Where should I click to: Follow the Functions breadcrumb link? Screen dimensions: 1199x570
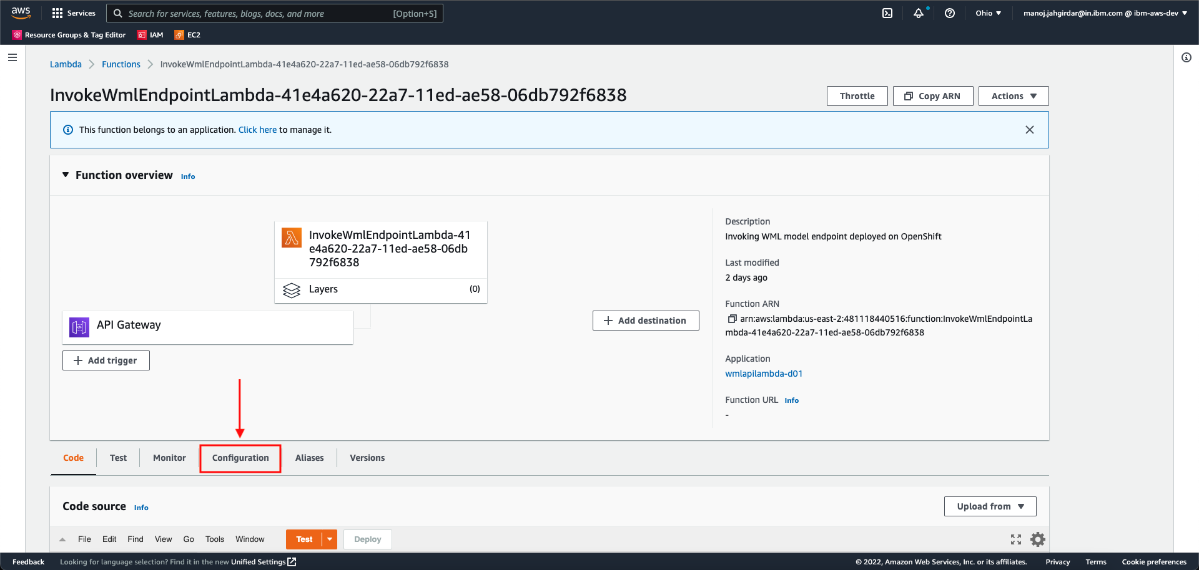(x=121, y=64)
